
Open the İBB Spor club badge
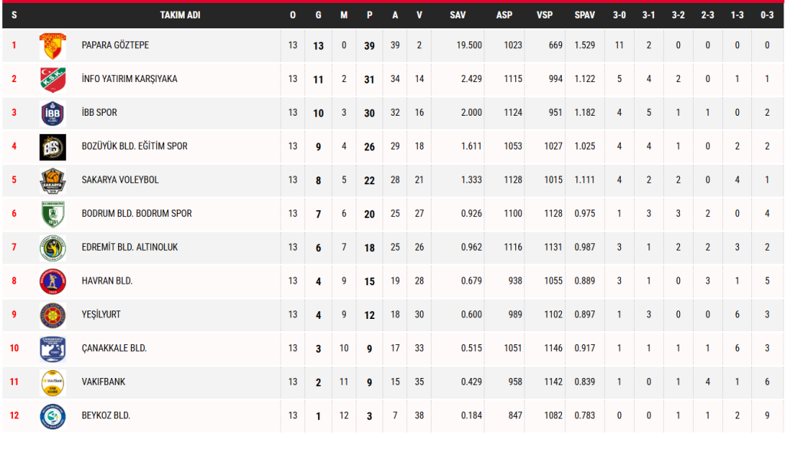[53, 113]
